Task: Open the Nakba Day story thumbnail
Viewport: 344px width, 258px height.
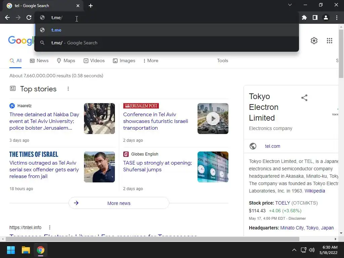Action: 99,119
